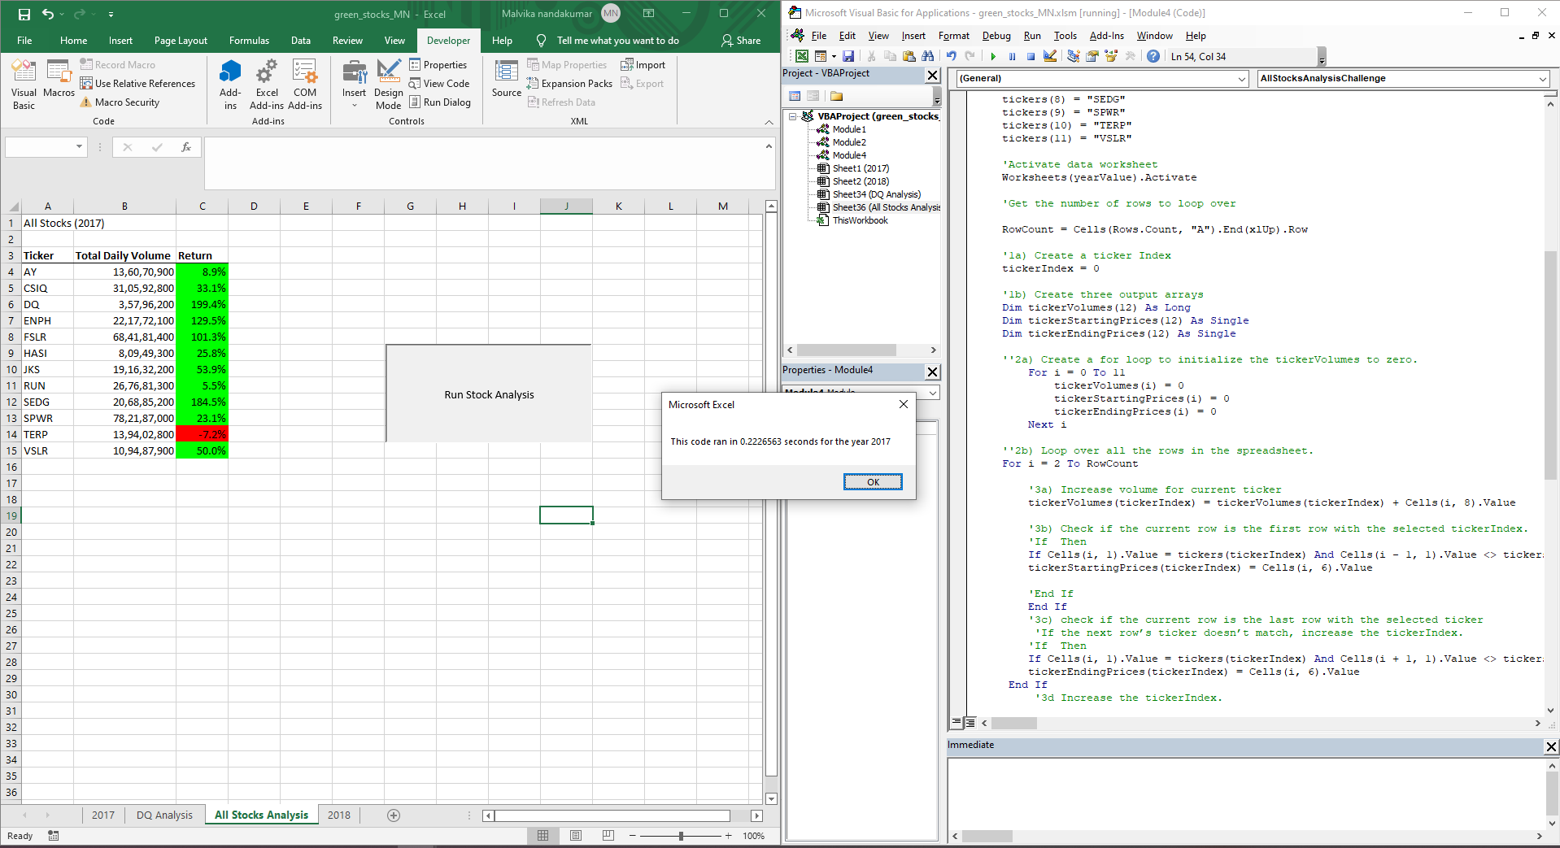The image size is (1560, 848).
Task: Add a new sheet with plus icon
Action: (394, 815)
